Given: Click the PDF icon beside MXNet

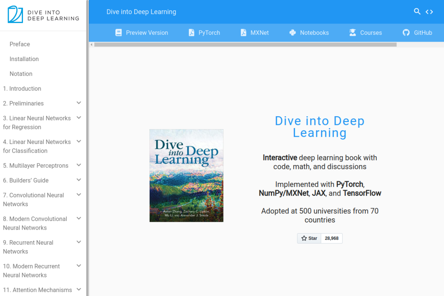Looking at the screenshot, I should (244, 33).
